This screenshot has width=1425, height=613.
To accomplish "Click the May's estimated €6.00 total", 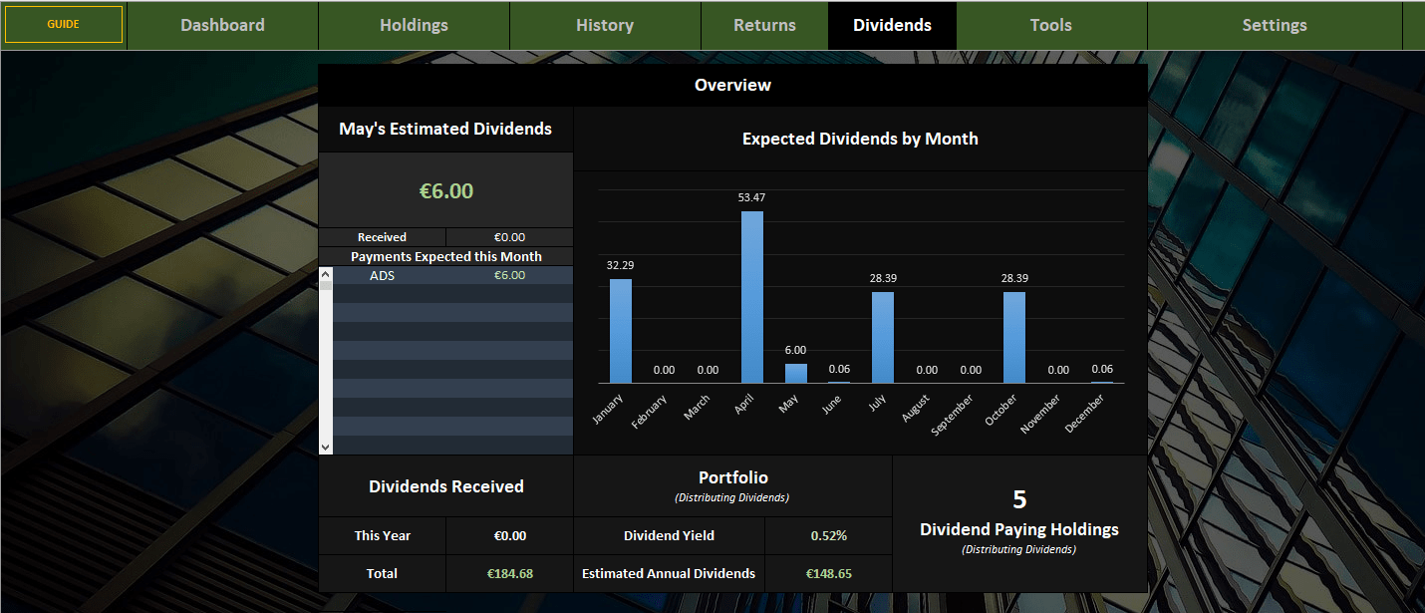I will 446,190.
